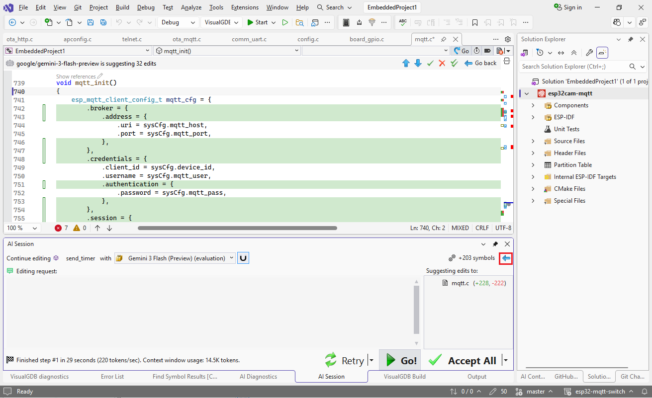652x398 pixels.
Task: Switch to the VisualGDB Build tab
Action: coord(404,377)
